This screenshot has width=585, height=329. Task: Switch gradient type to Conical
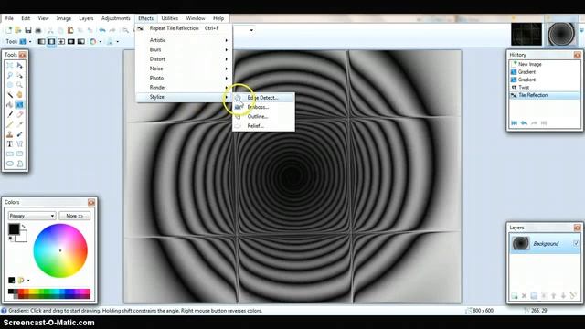81,41
